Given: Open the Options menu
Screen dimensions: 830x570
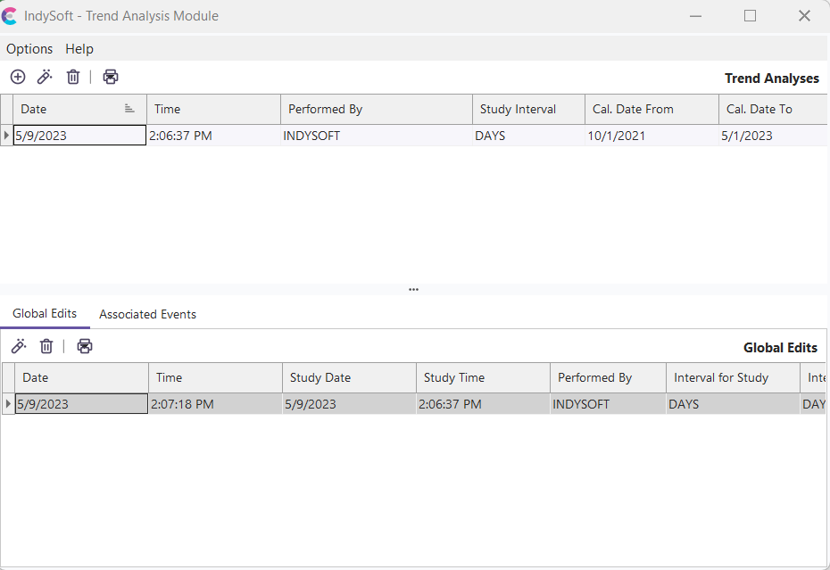Looking at the screenshot, I should pos(29,49).
